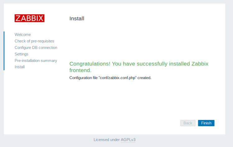Click the quoted conf/zabbix.conf.php file path
Viewport: 233px width, 147px height.
[x=117, y=78]
